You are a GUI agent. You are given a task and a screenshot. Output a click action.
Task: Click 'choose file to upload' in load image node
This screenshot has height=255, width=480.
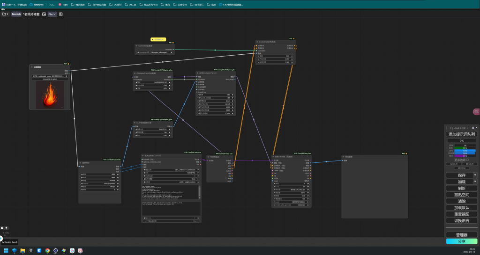[50, 79]
